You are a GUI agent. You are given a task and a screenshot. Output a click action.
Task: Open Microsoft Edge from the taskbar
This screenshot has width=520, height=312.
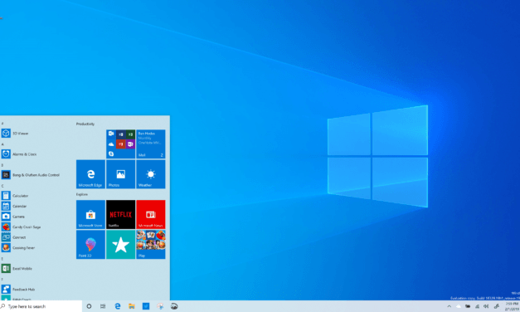pos(118,306)
